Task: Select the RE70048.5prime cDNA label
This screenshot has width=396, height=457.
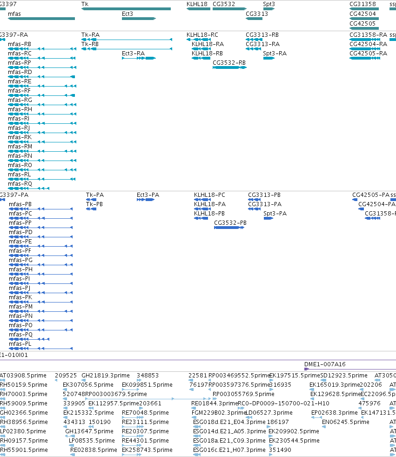Action: coord(145,413)
